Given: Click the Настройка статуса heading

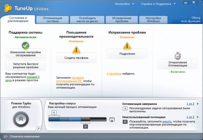Looking at the screenshot, I should coord(62,103).
